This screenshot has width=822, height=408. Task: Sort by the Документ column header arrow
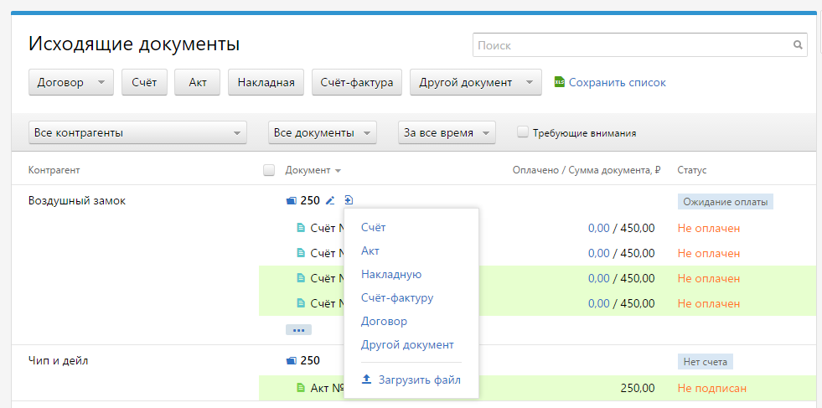(339, 171)
